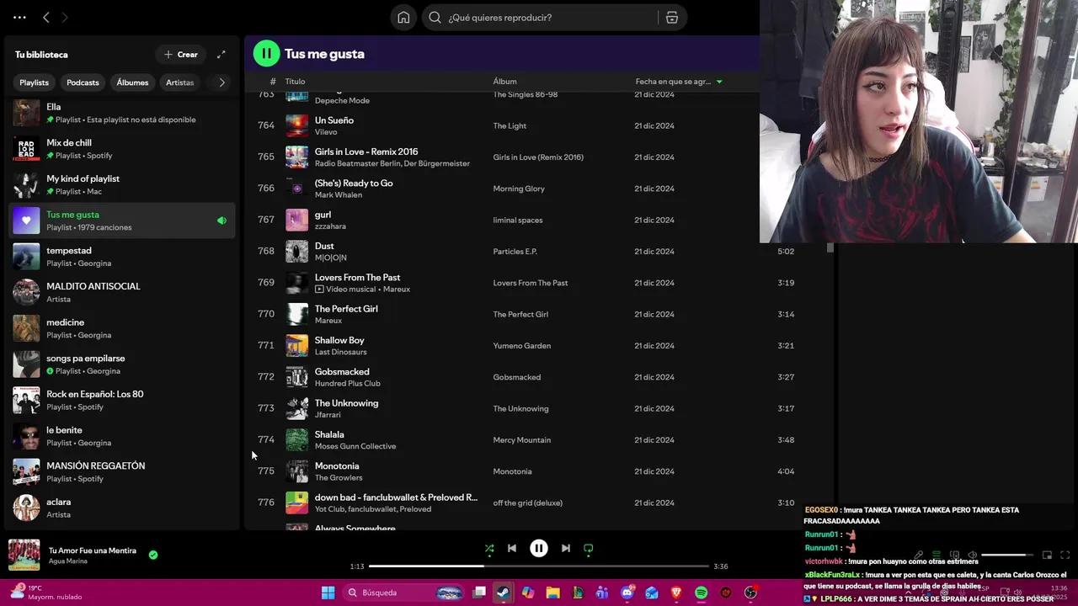Open the Mix de chill playlist
The height and width of the screenshot is (606, 1078).
pyautogui.click(x=122, y=149)
